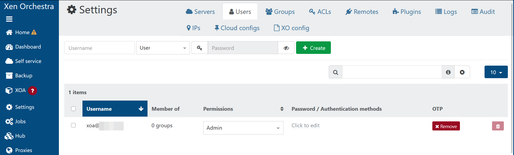Click the Username sort arrow icon
514x155 pixels.
pos(141,109)
